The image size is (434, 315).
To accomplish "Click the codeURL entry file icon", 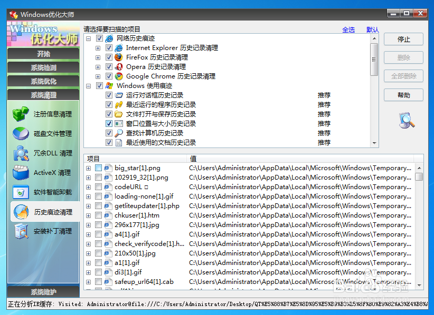I will [x=108, y=187].
